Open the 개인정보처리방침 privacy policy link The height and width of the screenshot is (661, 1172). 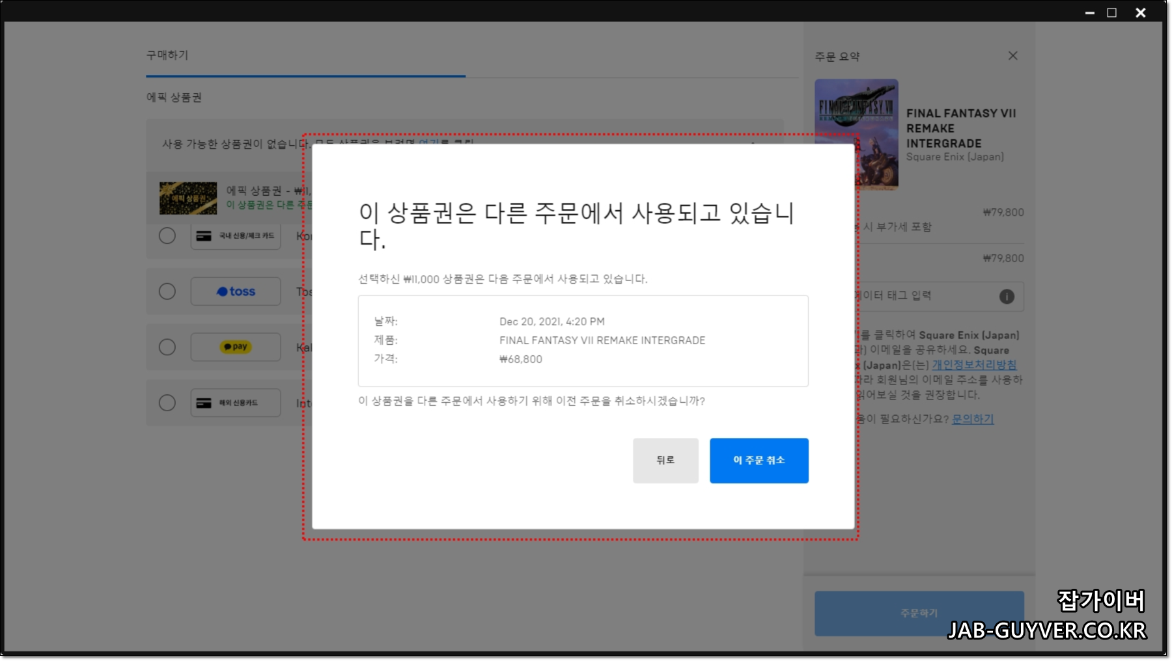point(974,365)
